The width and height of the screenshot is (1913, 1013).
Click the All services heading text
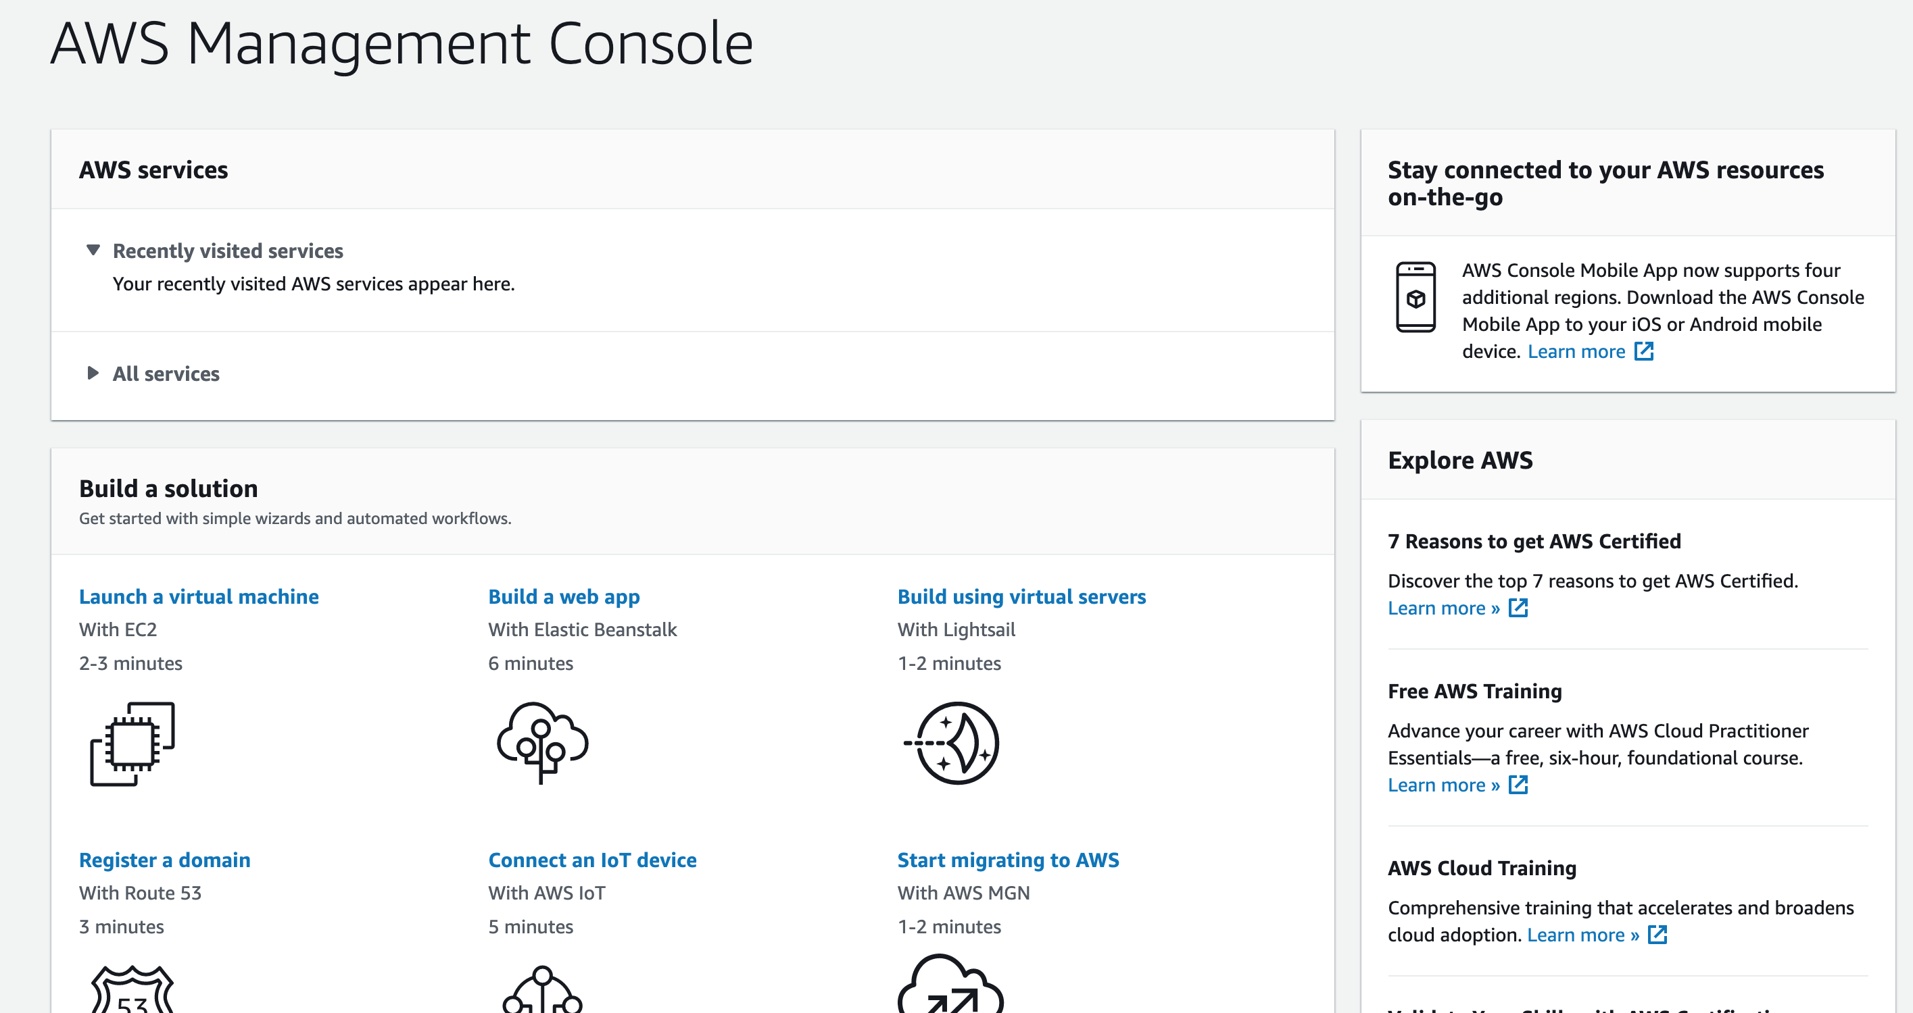pos(166,373)
